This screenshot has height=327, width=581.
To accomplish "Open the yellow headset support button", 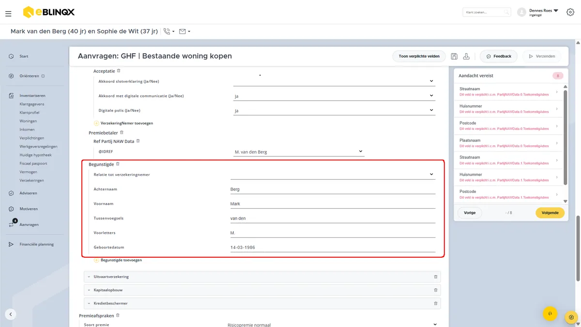I will click(x=550, y=314).
